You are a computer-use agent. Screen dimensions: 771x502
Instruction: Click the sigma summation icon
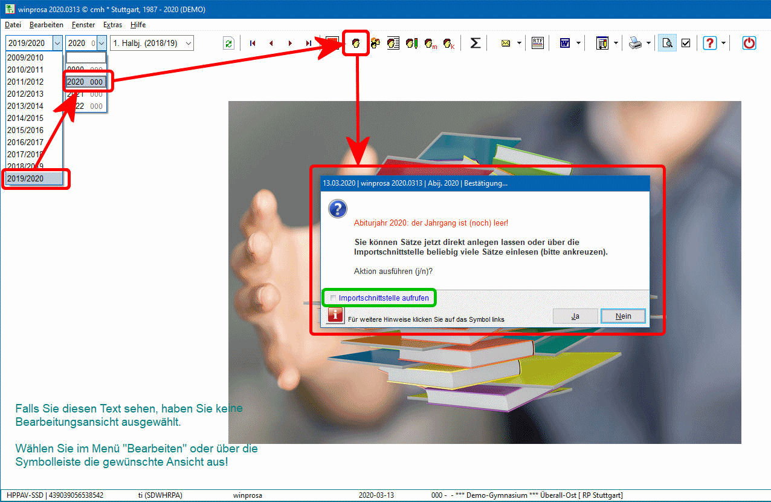[x=476, y=43]
